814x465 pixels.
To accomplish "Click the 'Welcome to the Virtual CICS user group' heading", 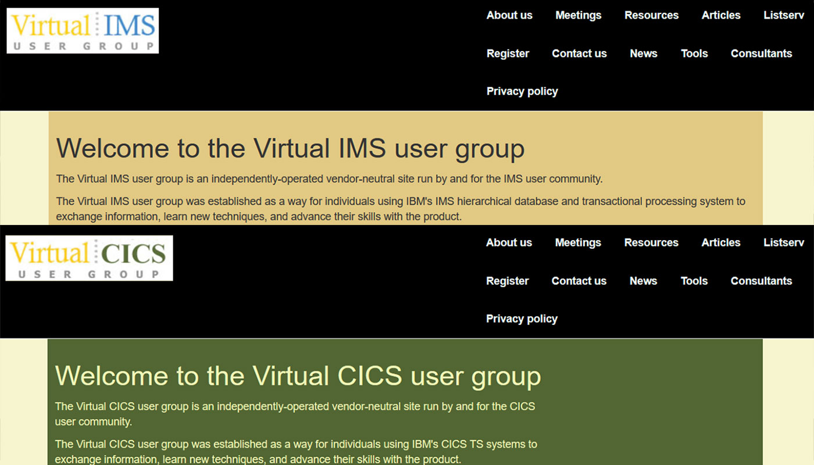I will (x=298, y=376).
